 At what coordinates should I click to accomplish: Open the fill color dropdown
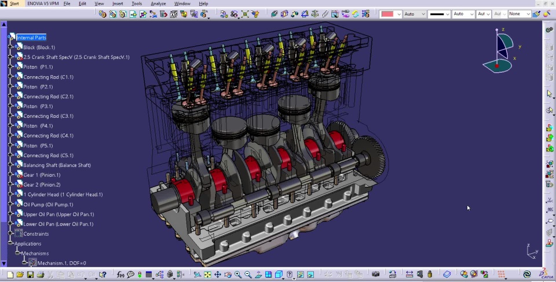(398, 14)
